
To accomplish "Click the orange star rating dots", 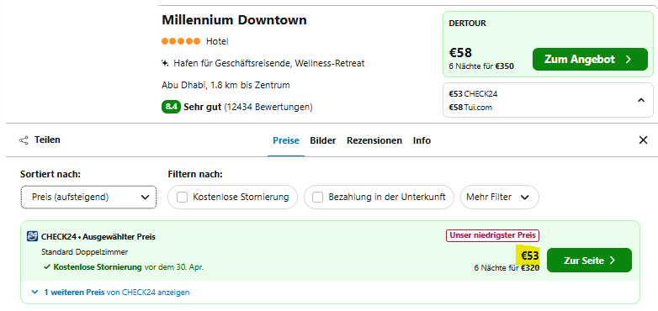I will pos(181,41).
